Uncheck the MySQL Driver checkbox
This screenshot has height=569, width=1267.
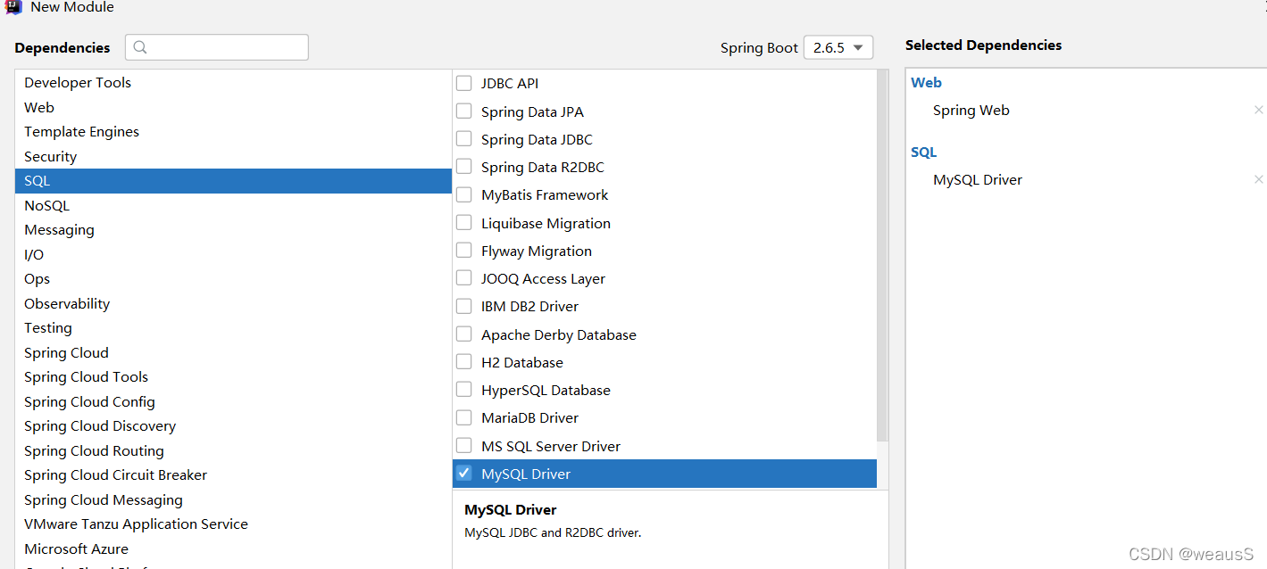464,474
